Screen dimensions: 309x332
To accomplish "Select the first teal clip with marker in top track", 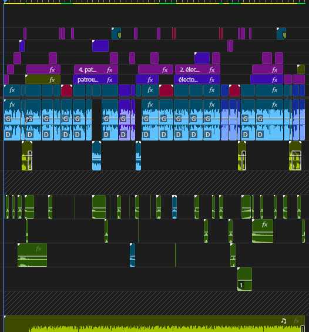I will (116, 33).
